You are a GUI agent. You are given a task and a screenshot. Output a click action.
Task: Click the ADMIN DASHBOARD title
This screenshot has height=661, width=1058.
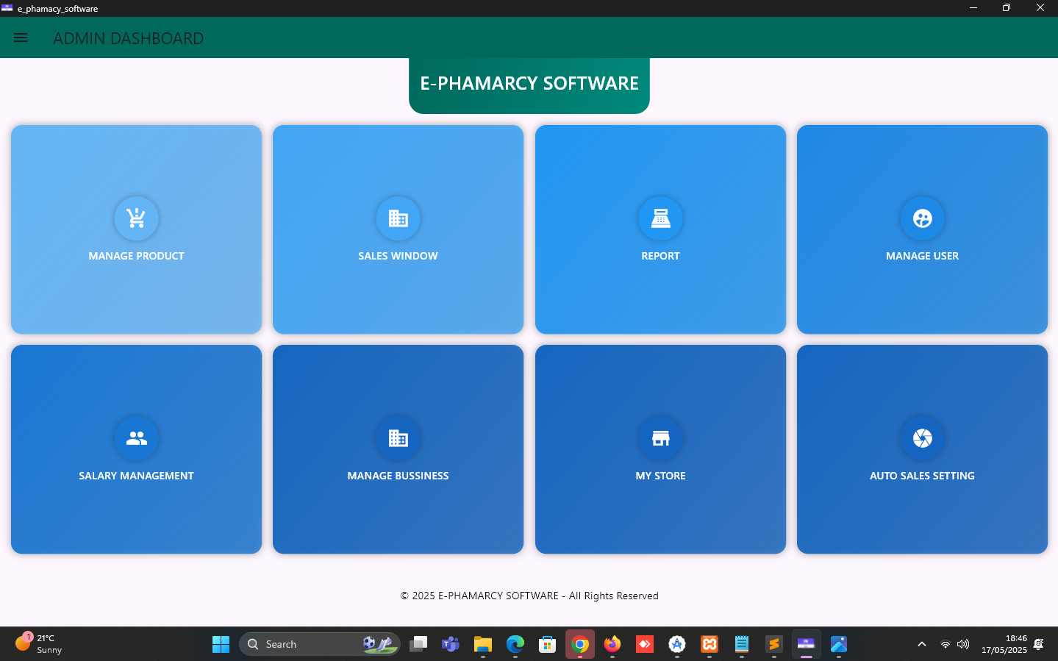[x=128, y=38]
